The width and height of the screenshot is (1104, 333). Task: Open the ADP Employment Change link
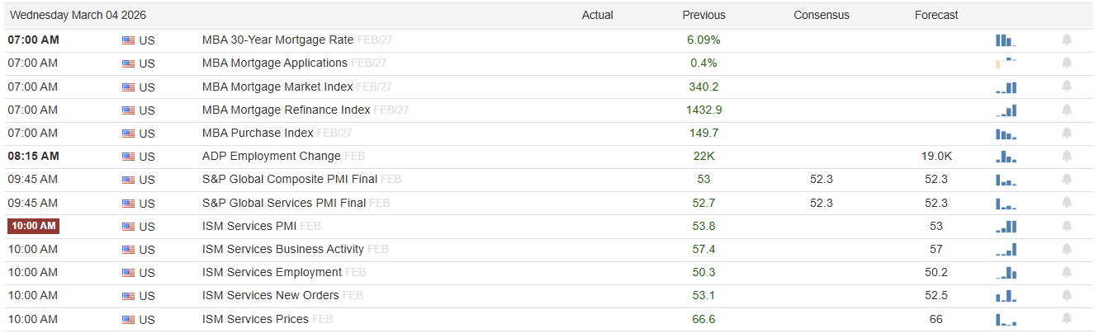(x=271, y=156)
